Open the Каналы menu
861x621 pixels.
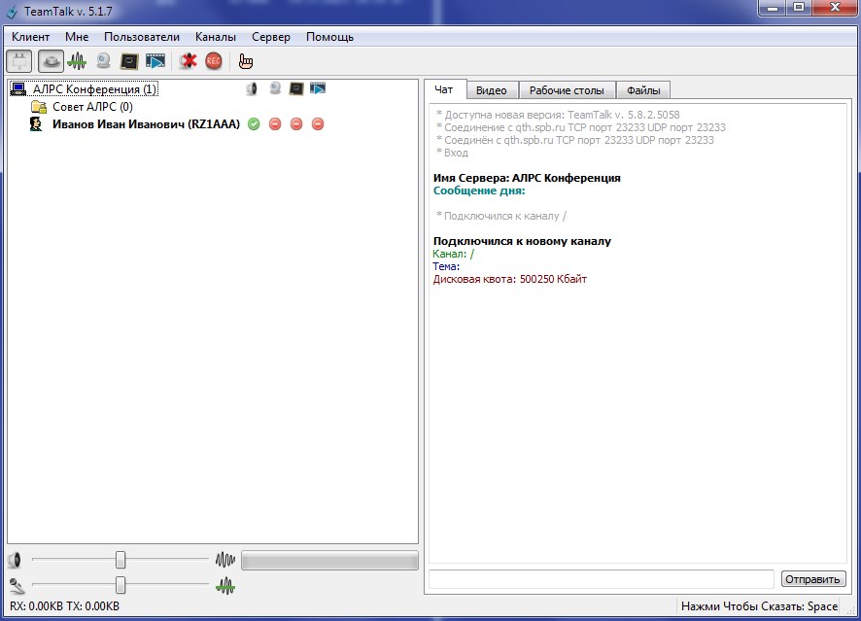pyautogui.click(x=215, y=37)
